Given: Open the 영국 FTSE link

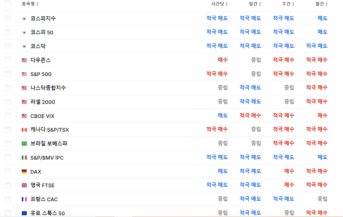Looking at the screenshot, I should click(x=42, y=185).
